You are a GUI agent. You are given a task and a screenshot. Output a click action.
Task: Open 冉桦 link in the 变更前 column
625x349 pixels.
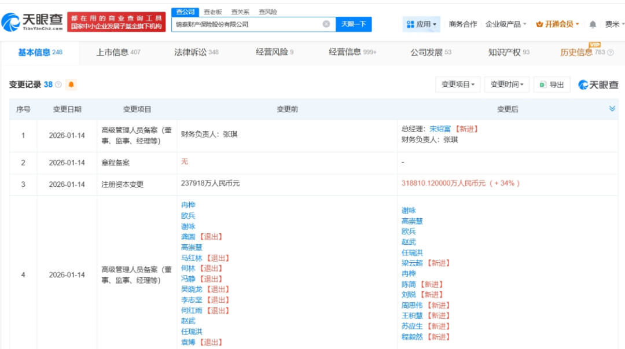pyautogui.click(x=188, y=205)
